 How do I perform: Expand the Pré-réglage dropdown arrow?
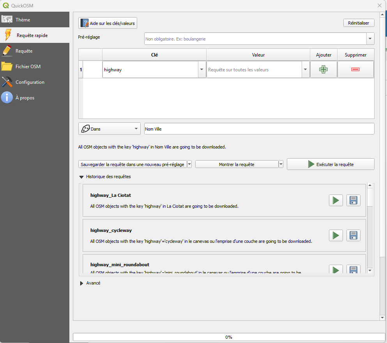point(370,39)
